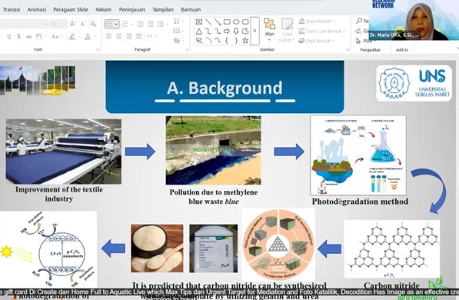Screen dimensions: 459x300
Task: Click the Isian Bentuk shape fill icon
Action: 302,21
